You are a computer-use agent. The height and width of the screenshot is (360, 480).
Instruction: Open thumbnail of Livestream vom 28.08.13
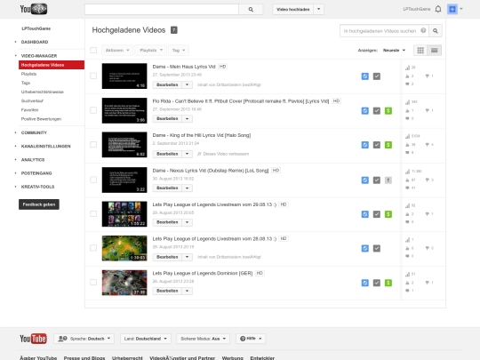(124, 248)
